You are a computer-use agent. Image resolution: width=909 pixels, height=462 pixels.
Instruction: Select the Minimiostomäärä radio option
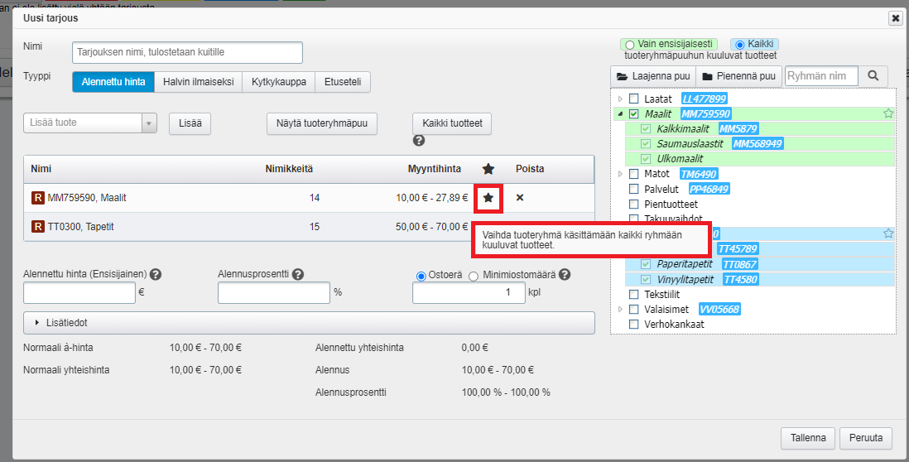click(x=474, y=276)
